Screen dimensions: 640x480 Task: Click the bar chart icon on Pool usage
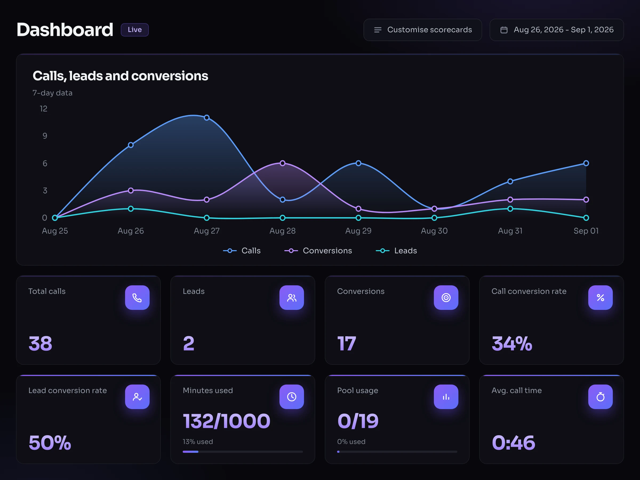[446, 397]
